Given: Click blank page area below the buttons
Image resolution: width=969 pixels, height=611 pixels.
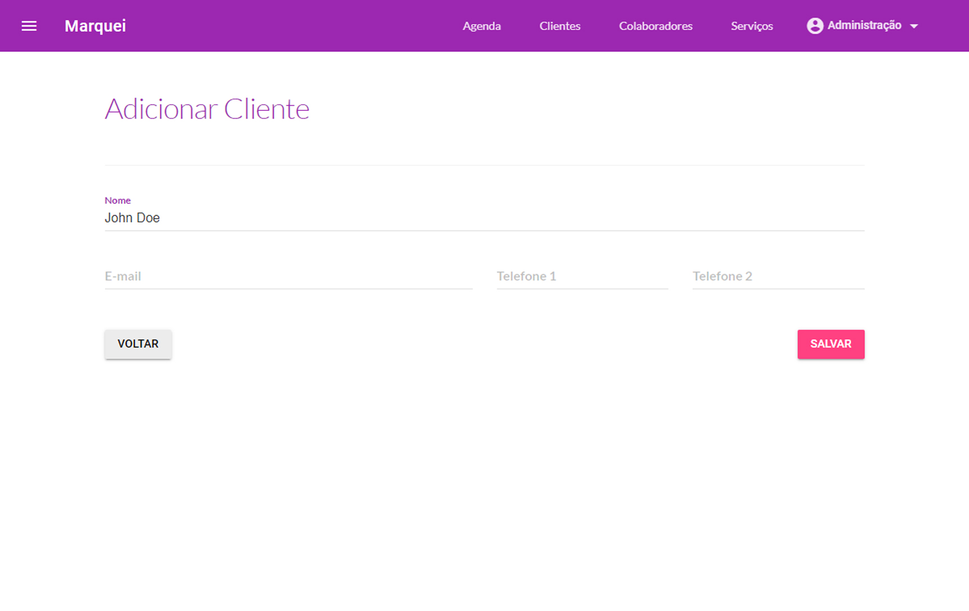Looking at the screenshot, I should pyautogui.click(x=484, y=479).
